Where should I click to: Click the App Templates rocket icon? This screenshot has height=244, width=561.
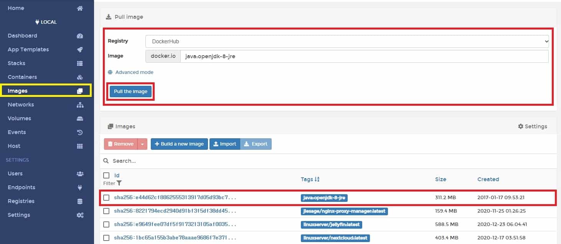point(80,50)
